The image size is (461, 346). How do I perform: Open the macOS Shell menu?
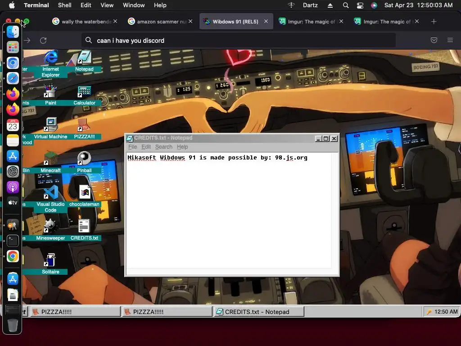64,5
